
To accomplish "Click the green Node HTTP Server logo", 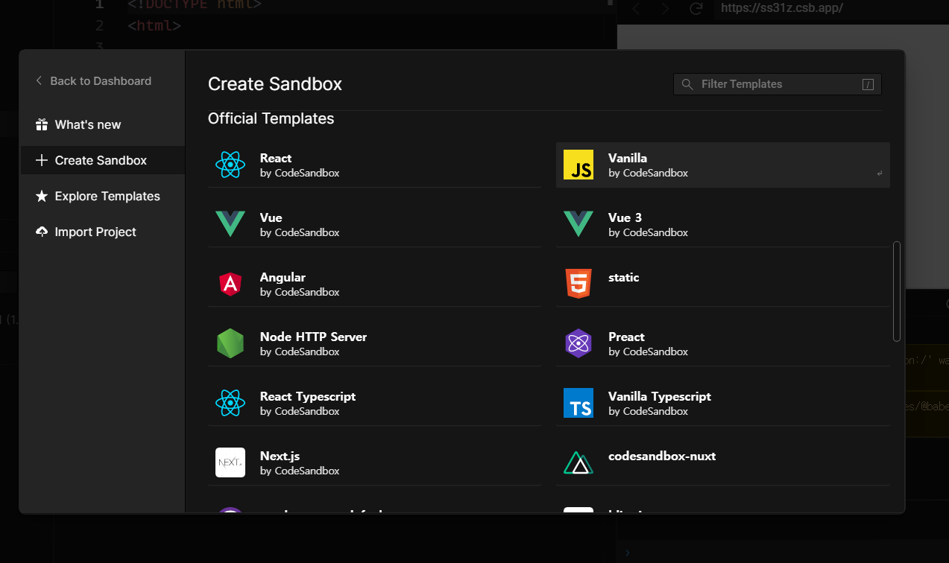I will coord(230,343).
